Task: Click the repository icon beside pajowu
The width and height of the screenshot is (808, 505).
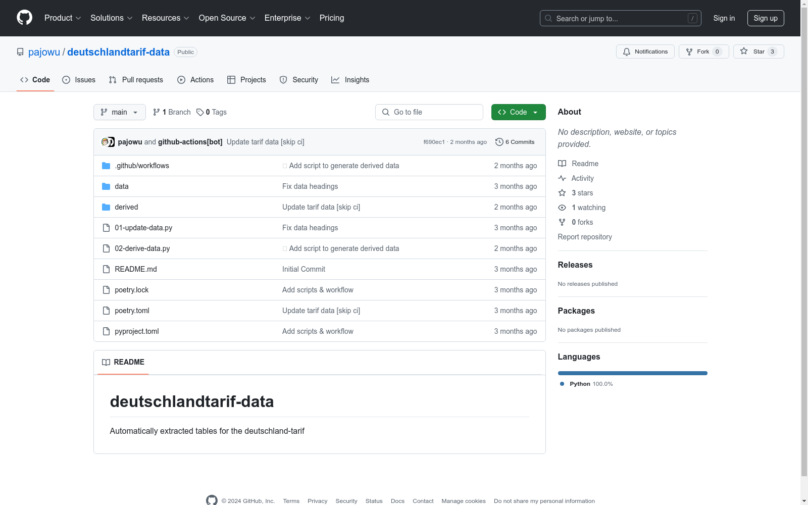Action: (20, 52)
